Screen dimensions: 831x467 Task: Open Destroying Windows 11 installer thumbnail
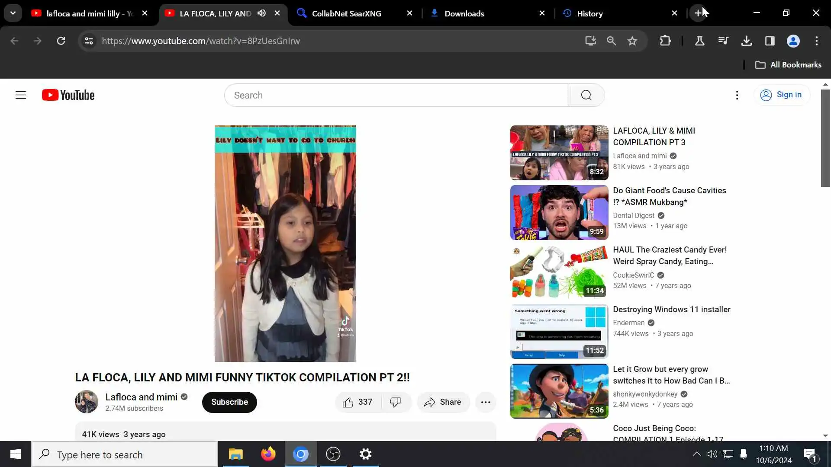559,332
